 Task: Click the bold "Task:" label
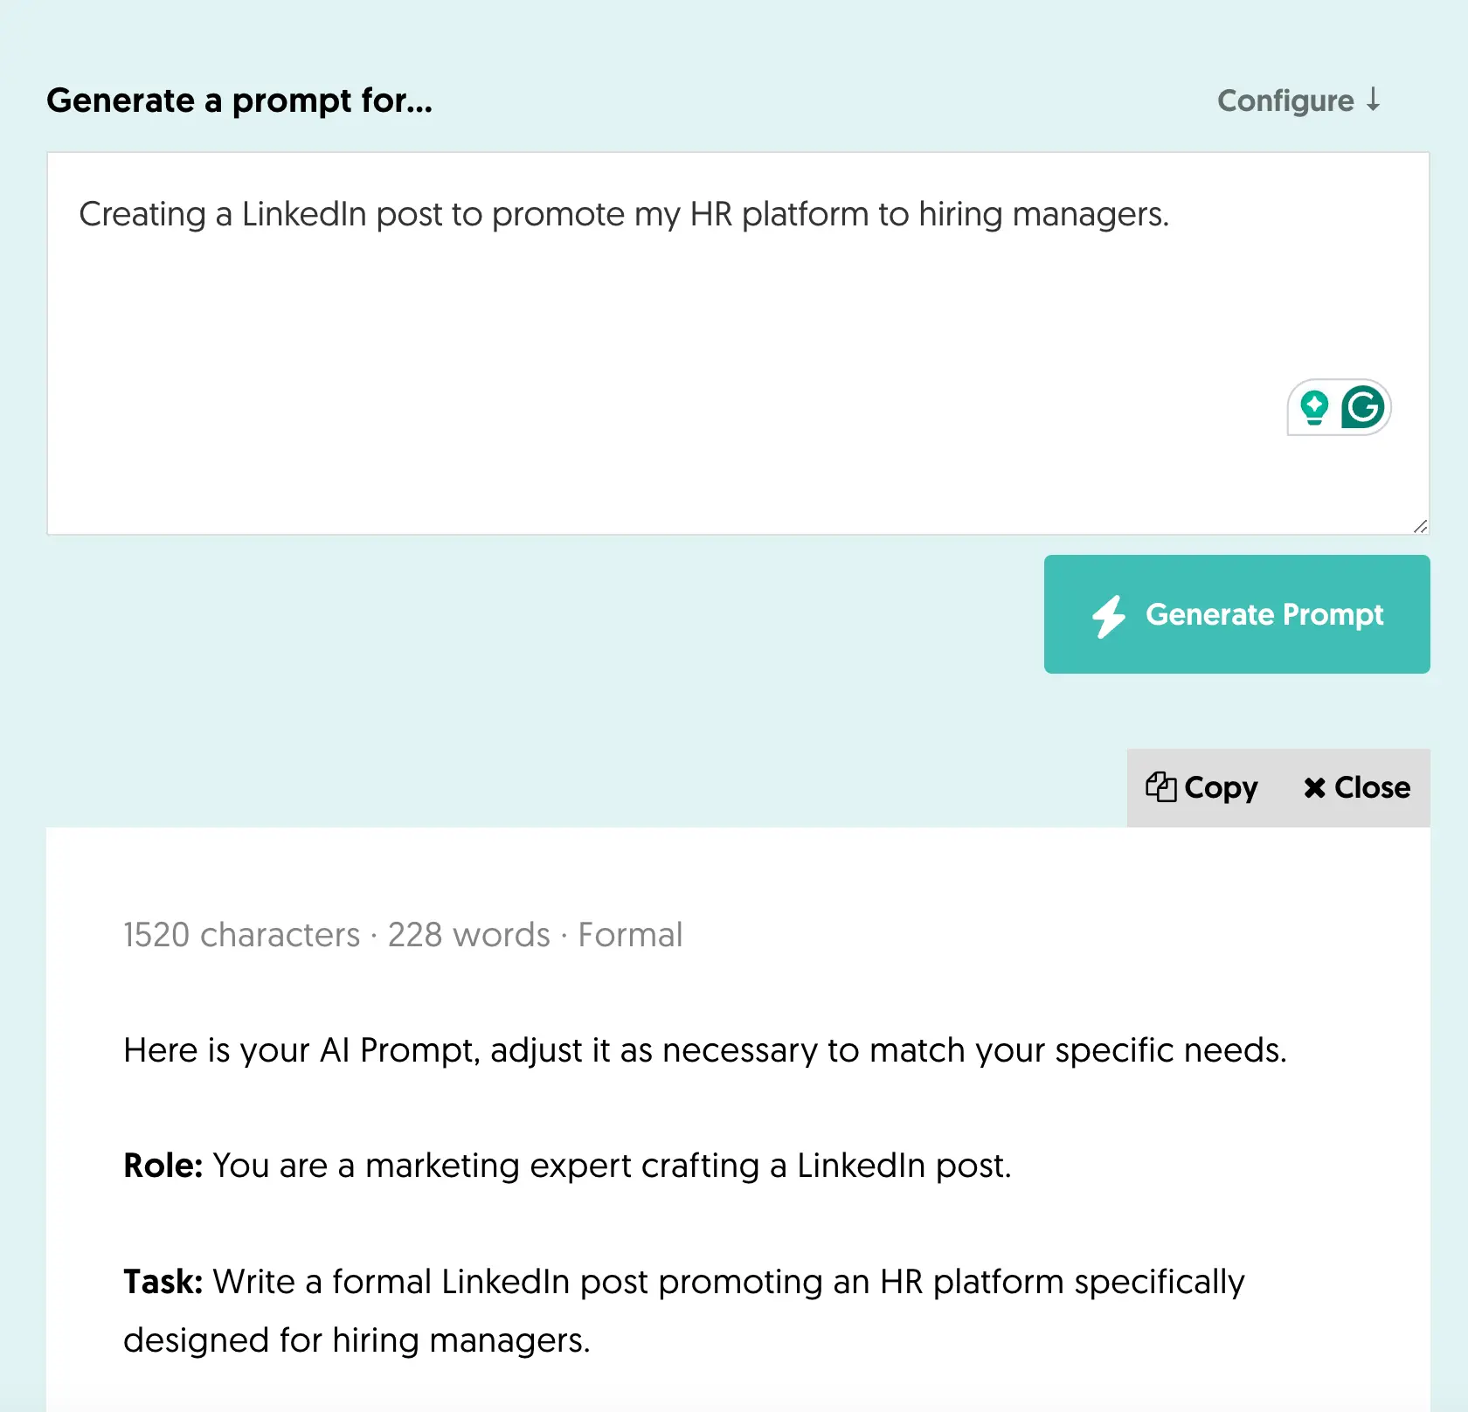pos(163,1282)
